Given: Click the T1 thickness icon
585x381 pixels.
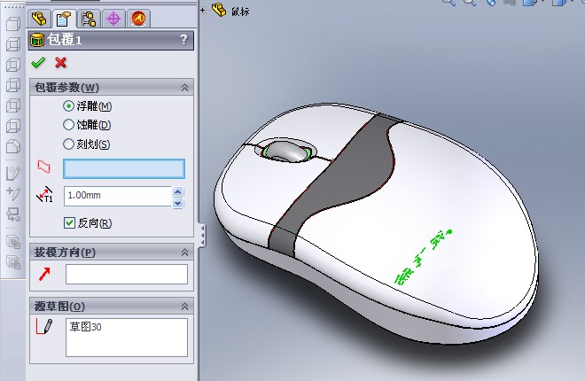Looking at the screenshot, I should 44,195.
